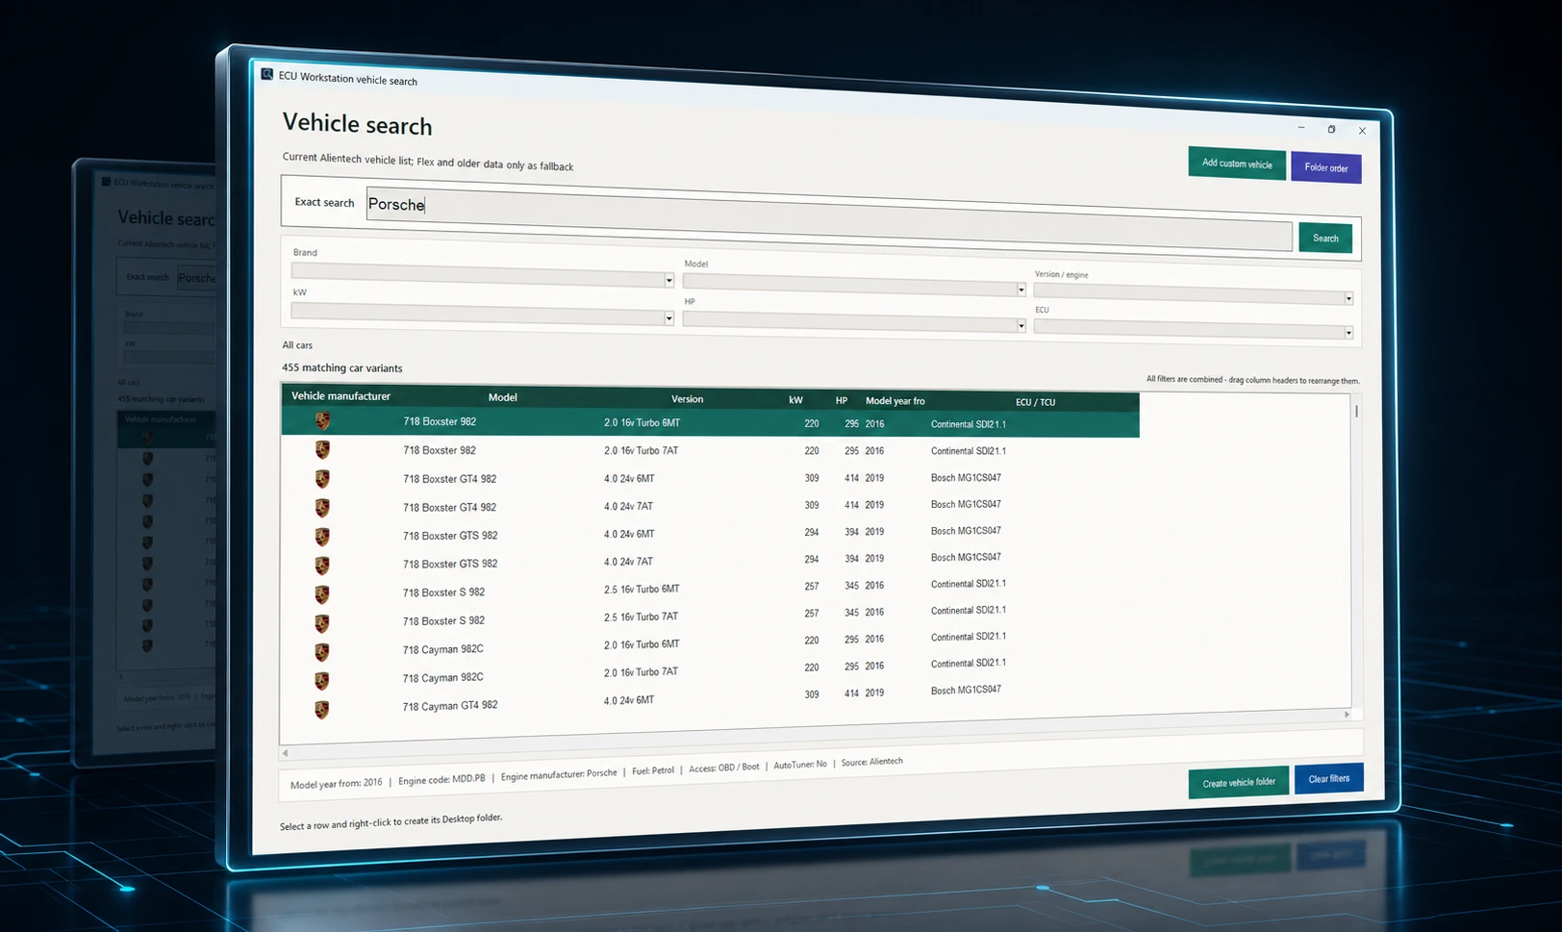Click the Porsche crest for 718 Cayman GT4 982
The image size is (1562, 932).
point(322,709)
